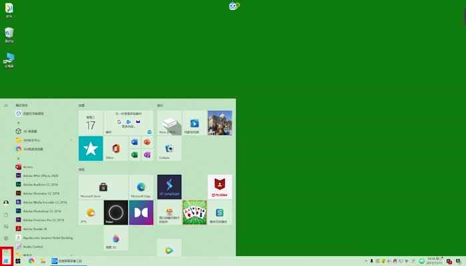Launch Adobe After Effects 2020

coord(41,175)
